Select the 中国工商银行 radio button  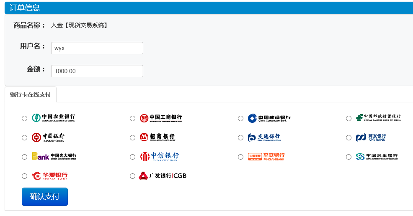[132, 119]
